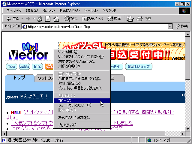The image size is (192, 144).
Task: Open the History (履歴) toolbar button
Action: pyautogui.click(x=114, y=19)
